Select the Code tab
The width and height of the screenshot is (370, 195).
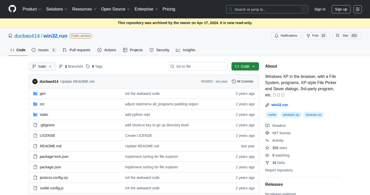click(x=18, y=50)
